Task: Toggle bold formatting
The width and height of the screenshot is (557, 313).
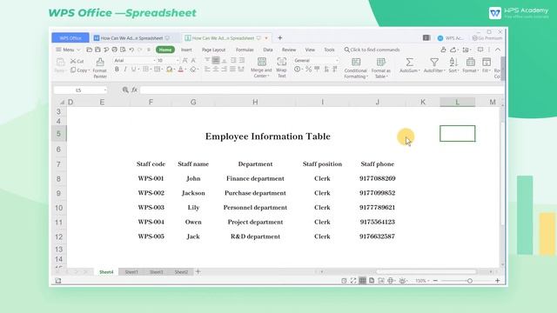Action: pos(117,70)
